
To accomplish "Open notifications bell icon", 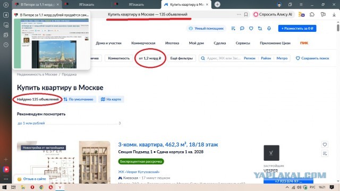I will click(x=269, y=28).
